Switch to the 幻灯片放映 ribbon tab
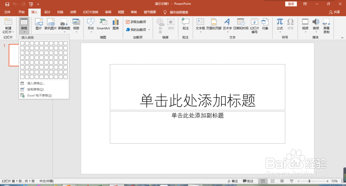Viewport: 346px width, 186px height. [x=91, y=12]
